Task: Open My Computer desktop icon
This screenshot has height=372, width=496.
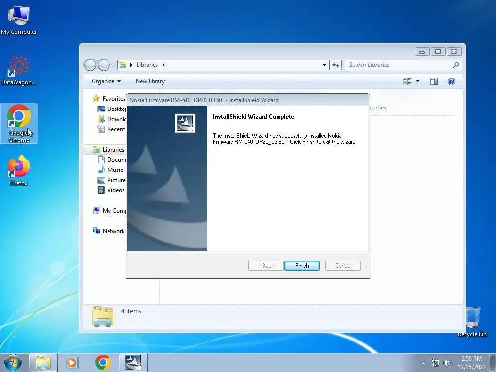Action: pos(19,20)
